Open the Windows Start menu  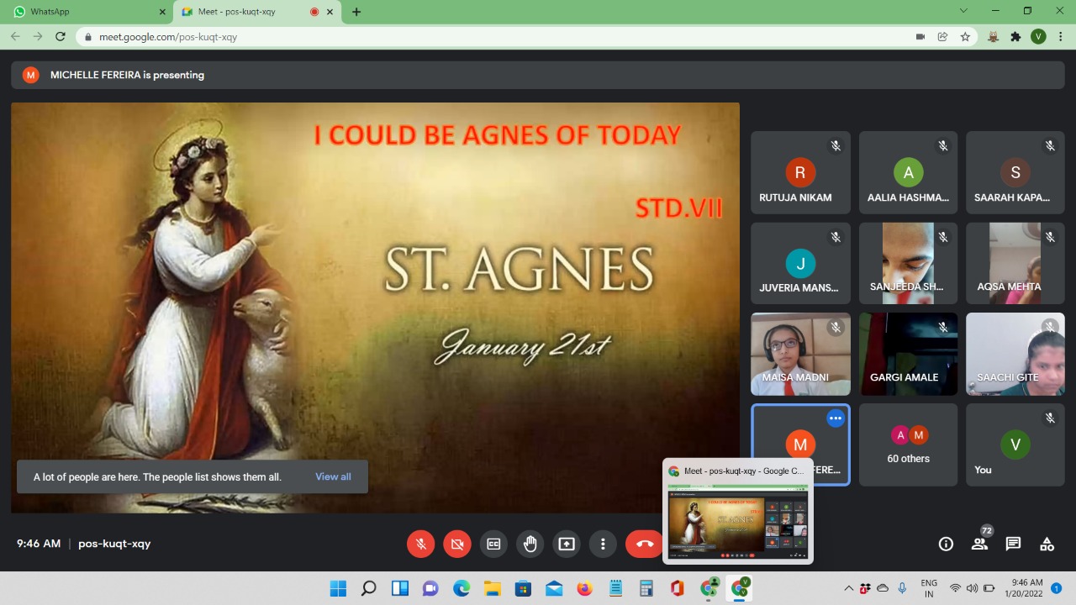click(337, 588)
